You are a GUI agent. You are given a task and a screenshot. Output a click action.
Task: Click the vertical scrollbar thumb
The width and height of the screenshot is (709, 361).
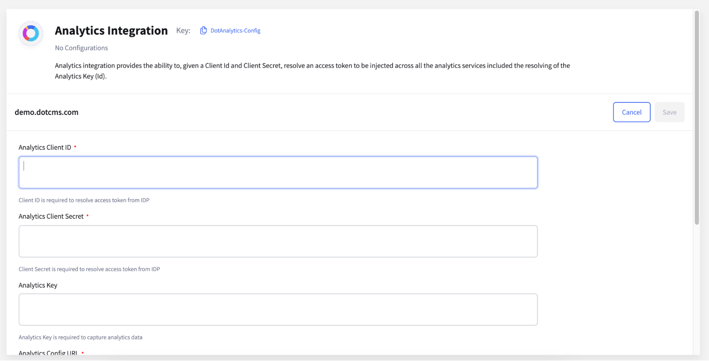tap(697, 117)
